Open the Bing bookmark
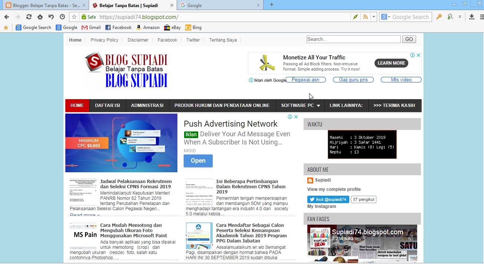484x264 pixels. pos(193,27)
